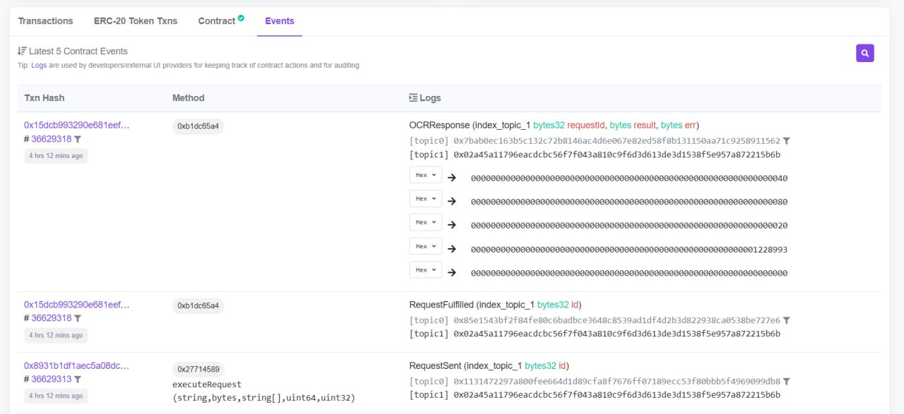Click sort icon beside Latest 5 Contract Events
The image size is (904, 414).
click(x=22, y=51)
